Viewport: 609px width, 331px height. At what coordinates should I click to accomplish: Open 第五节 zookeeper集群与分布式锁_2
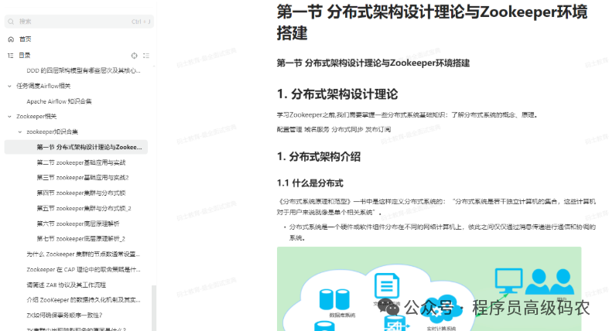point(84,208)
